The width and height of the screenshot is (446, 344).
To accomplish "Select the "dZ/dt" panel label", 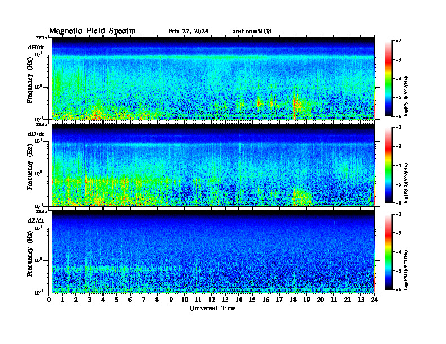I will pyautogui.click(x=36, y=220).
